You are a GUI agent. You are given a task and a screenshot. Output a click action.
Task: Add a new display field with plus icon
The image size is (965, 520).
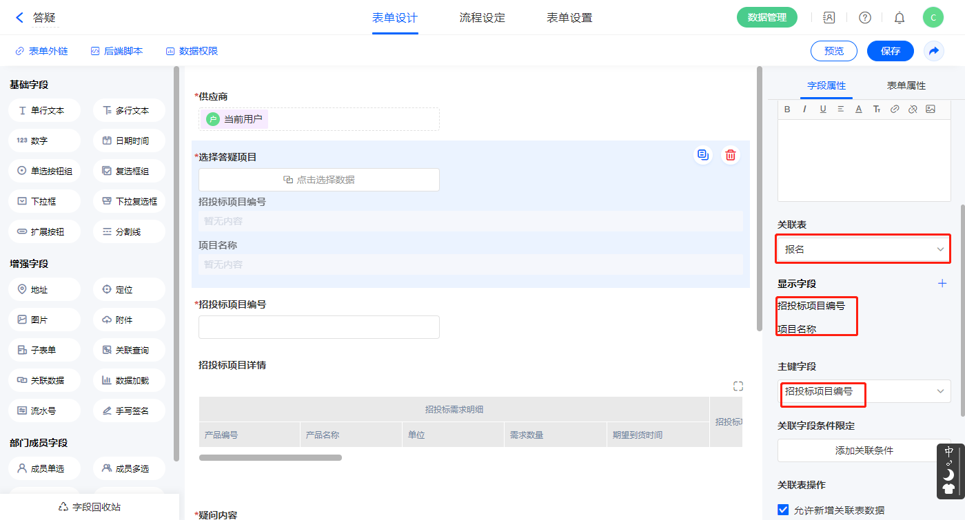[942, 283]
